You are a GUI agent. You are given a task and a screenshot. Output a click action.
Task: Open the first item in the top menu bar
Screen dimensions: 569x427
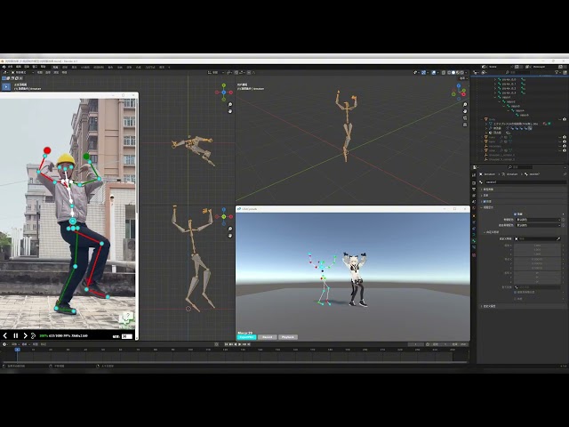tap(10, 68)
